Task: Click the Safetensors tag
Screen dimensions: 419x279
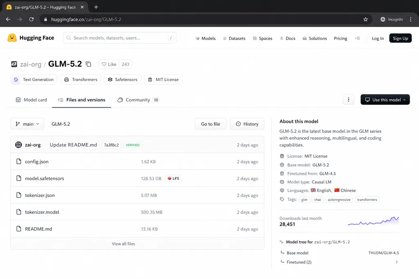Action: pyautogui.click(x=122, y=80)
